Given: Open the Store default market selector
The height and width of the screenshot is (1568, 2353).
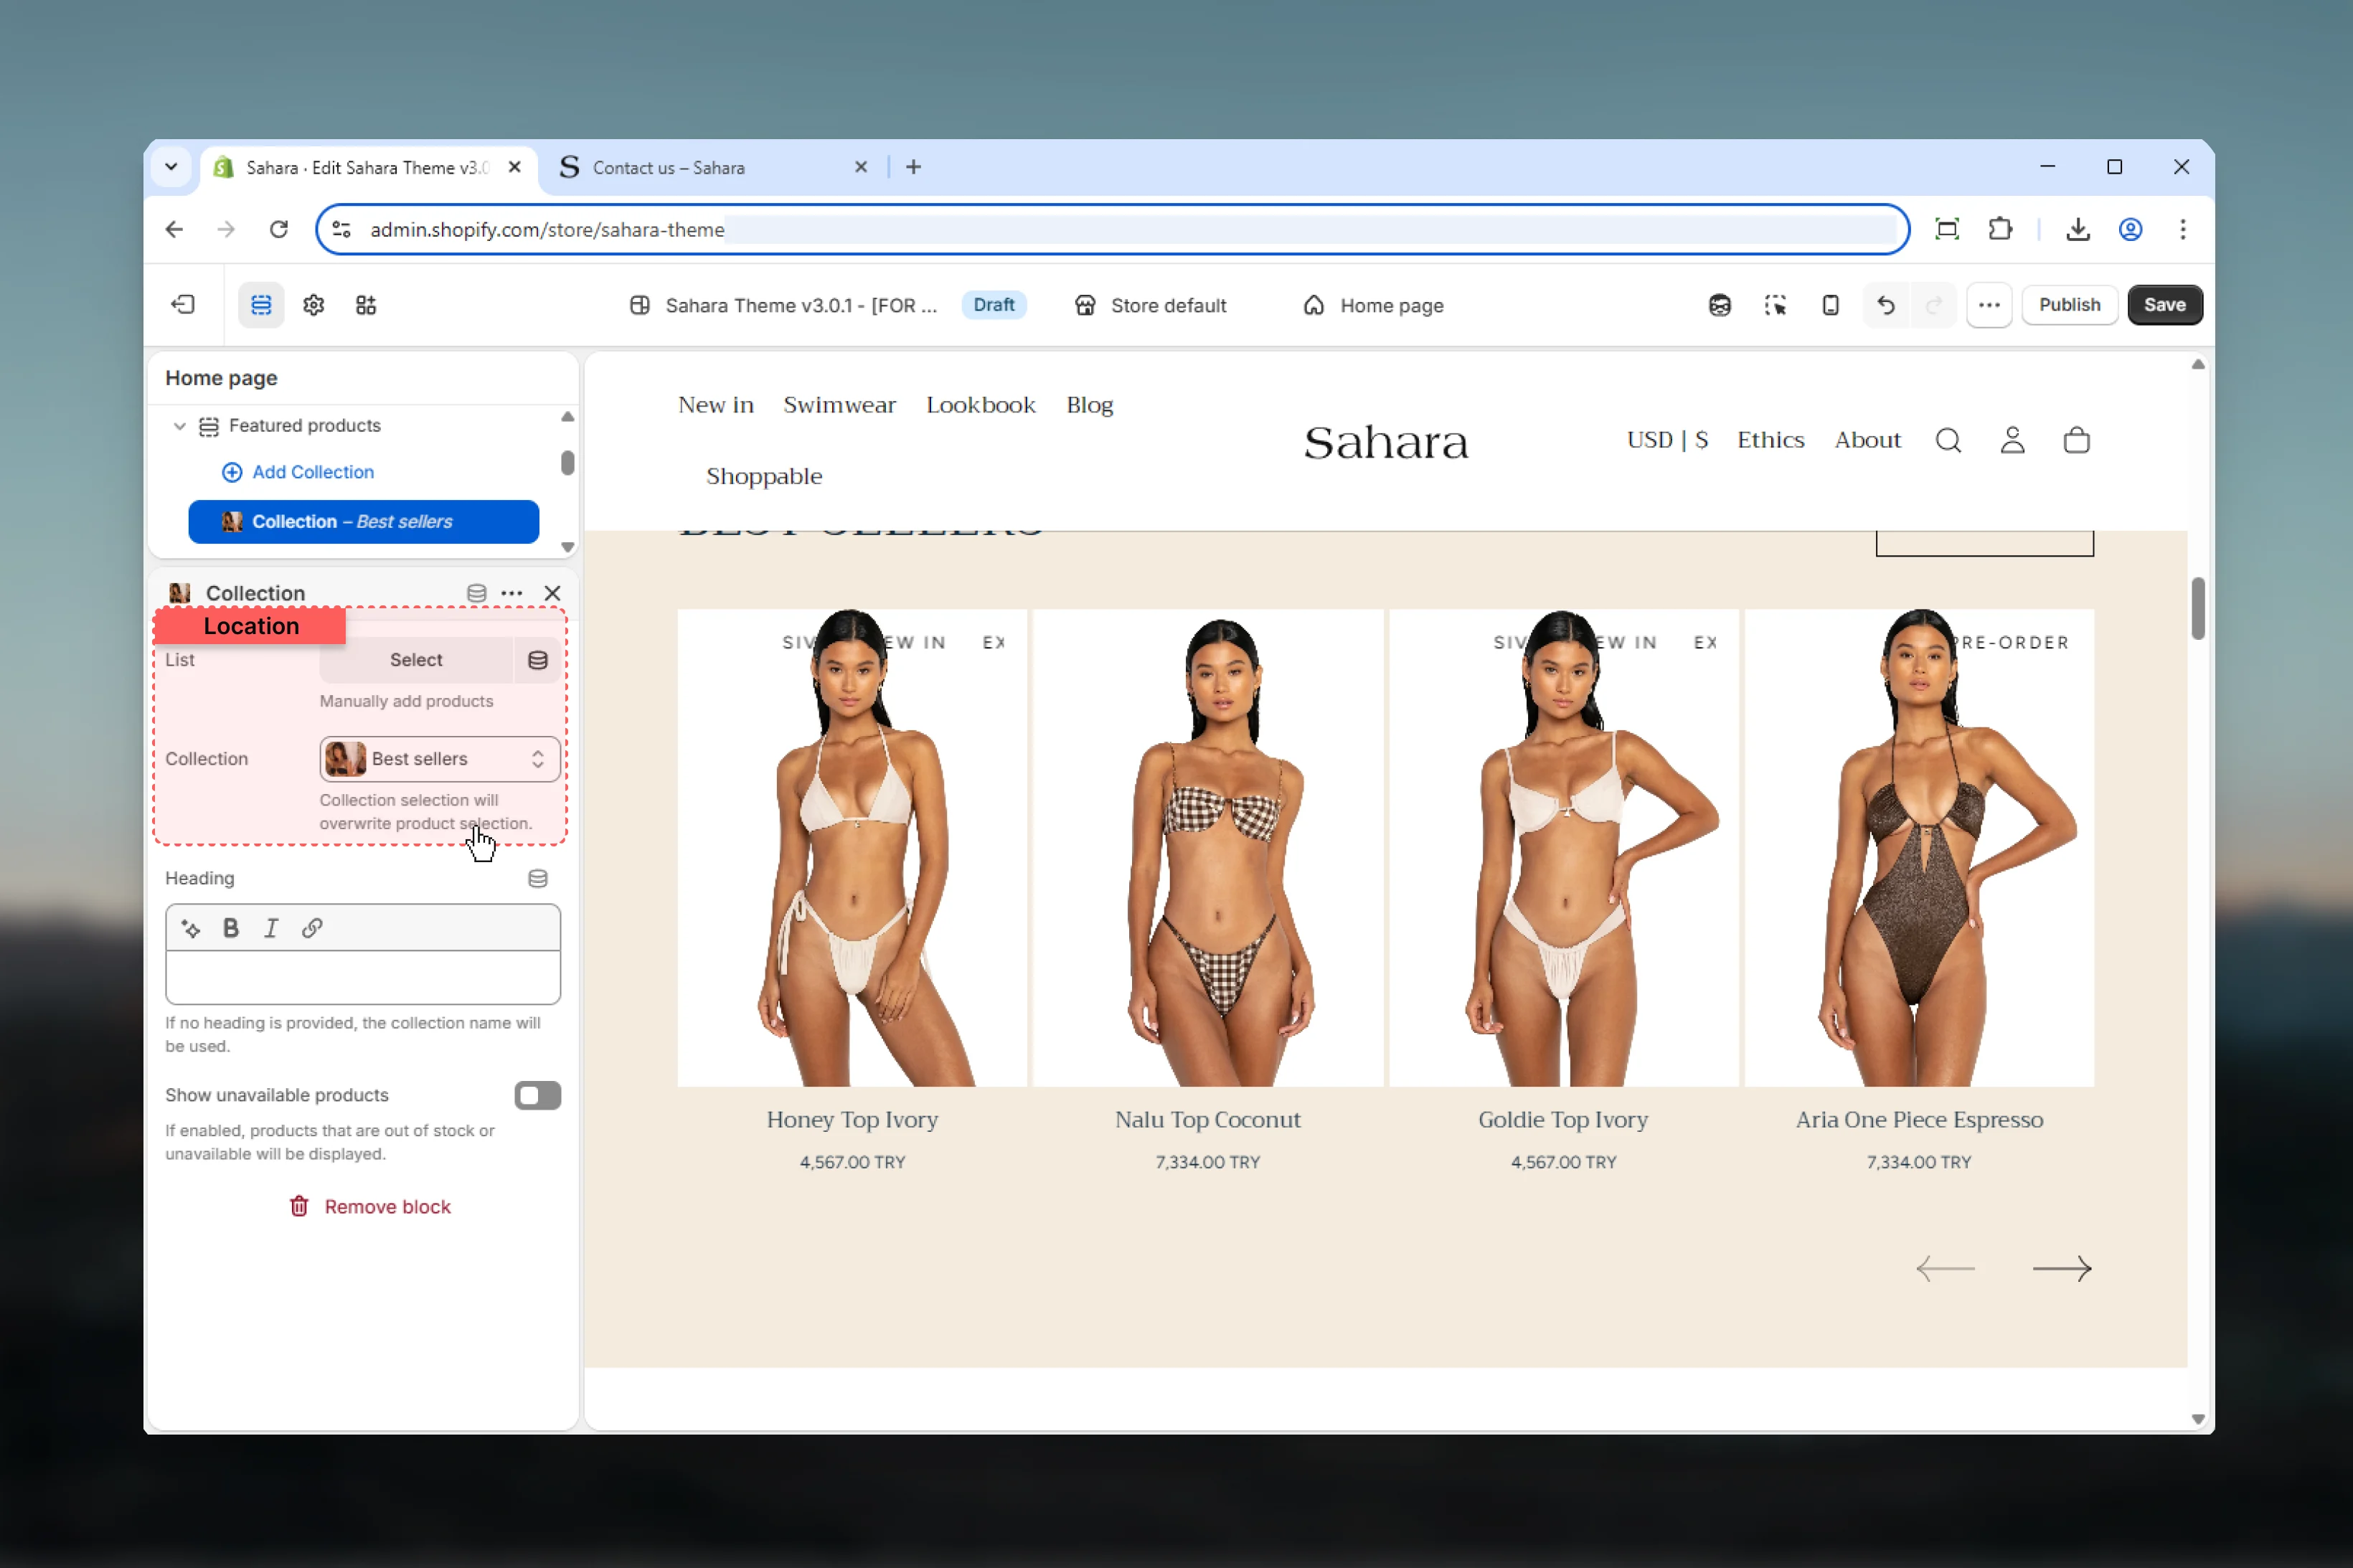Looking at the screenshot, I should [1150, 305].
